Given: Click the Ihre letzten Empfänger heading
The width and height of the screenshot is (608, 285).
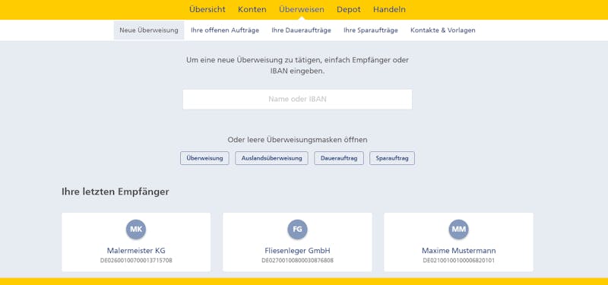Looking at the screenshot, I should (x=116, y=192).
